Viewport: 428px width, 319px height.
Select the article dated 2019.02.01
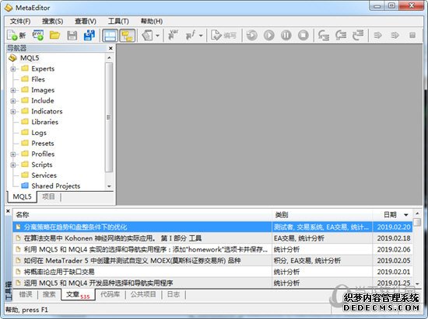click(212, 272)
